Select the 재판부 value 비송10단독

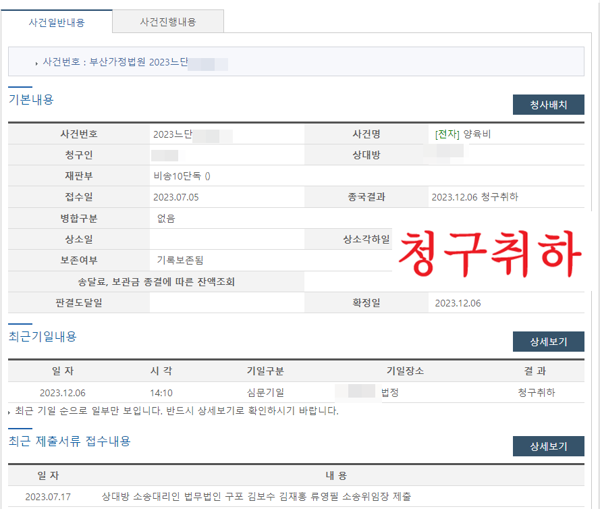(x=182, y=176)
